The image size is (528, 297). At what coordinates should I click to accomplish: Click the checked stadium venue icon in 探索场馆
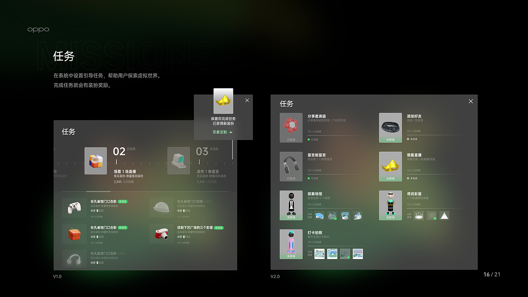tap(332, 215)
